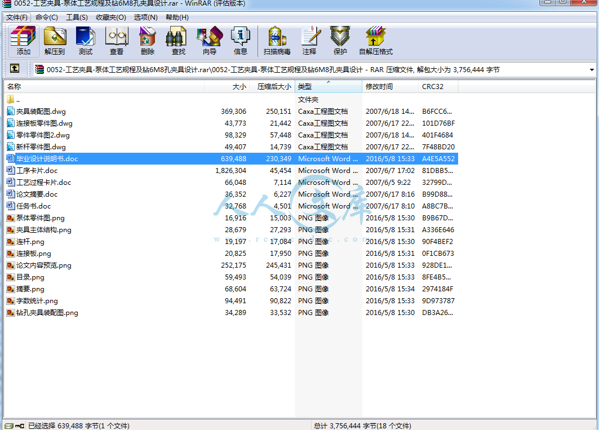This screenshot has width=599, height=430.
Task: Click the icon of 夹具装配图.dwg
Action: click(11, 111)
